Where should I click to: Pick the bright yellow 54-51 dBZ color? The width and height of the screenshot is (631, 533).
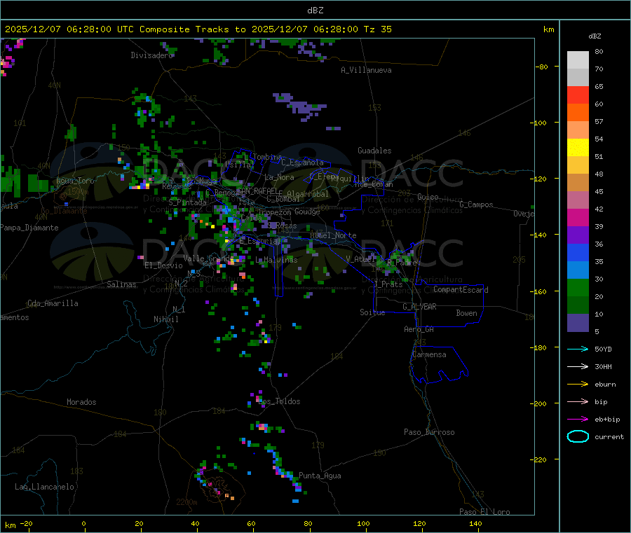[x=578, y=148]
